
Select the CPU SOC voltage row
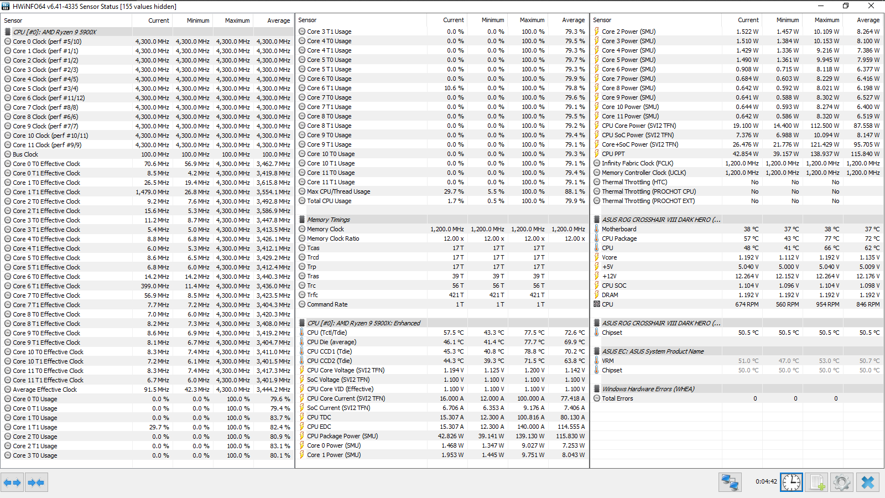pos(737,286)
